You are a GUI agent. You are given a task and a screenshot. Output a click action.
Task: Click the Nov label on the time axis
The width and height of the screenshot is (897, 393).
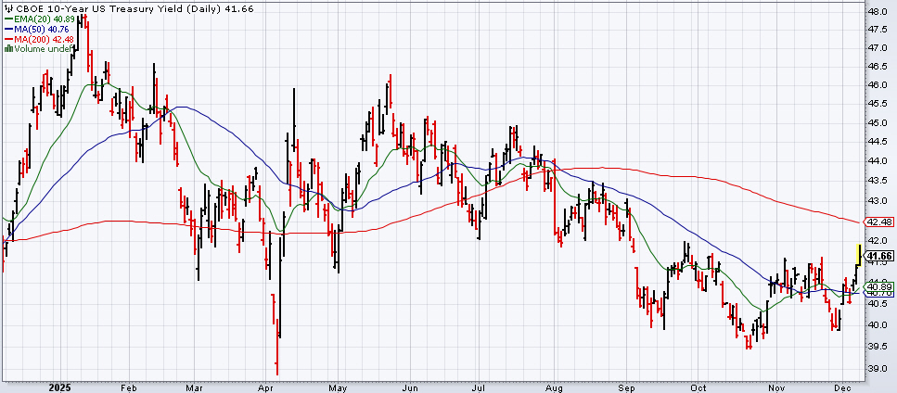(x=775, y=387)
